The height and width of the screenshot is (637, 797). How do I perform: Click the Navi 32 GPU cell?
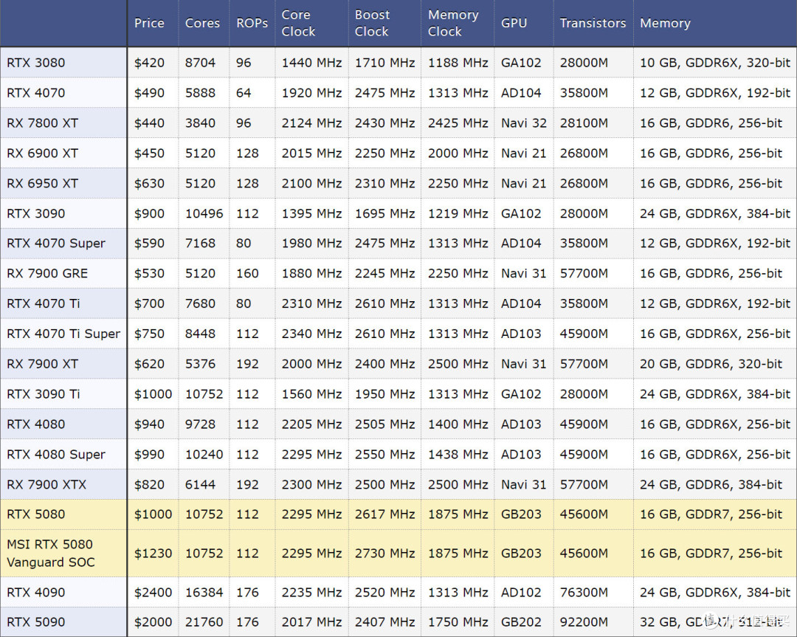point(523,123)
